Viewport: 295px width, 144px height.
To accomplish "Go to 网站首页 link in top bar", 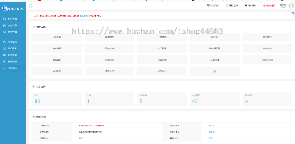I will [x=215, y=6].
